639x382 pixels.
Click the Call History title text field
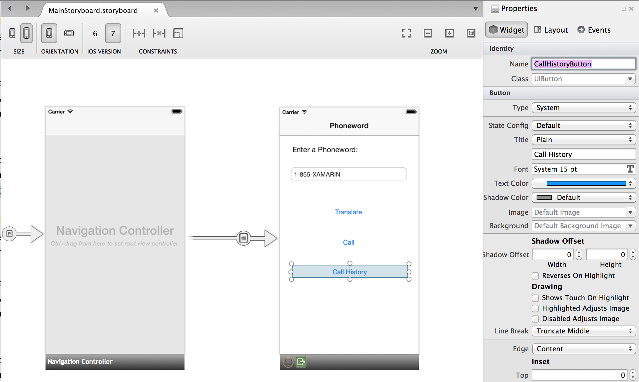[583, 154]
